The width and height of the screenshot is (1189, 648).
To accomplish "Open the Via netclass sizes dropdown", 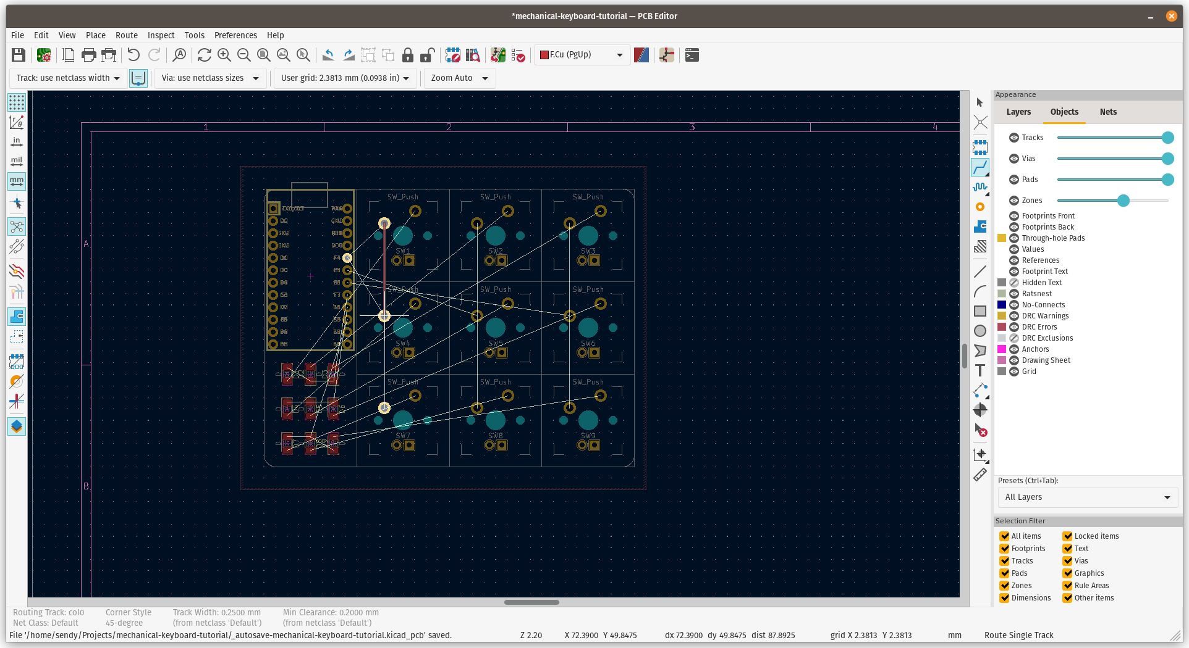I will pos(256,78).
